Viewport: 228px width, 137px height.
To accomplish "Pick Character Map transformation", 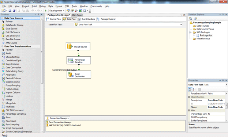I will click(12, 57).
